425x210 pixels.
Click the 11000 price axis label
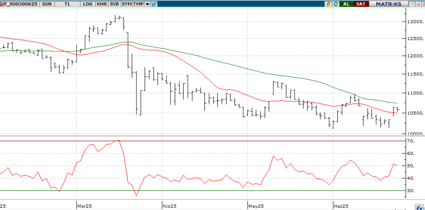[x=415, y=93]
